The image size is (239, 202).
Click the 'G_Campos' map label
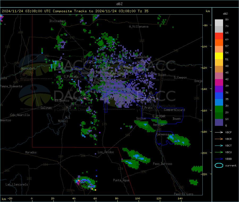[180, 78]
